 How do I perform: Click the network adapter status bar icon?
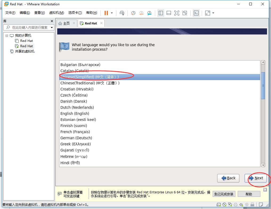[x=230, y=204]
